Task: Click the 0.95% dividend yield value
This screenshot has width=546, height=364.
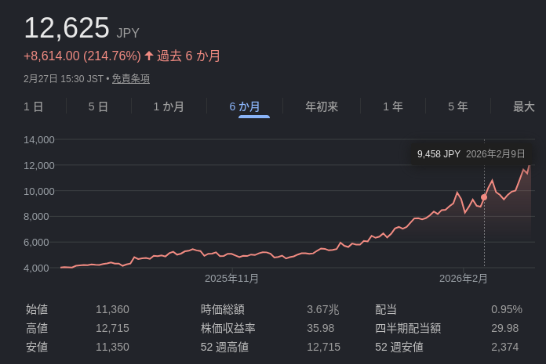Action: point(507,309)
